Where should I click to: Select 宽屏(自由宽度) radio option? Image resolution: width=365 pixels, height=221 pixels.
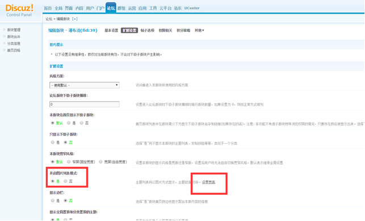(x=100, y=161)
